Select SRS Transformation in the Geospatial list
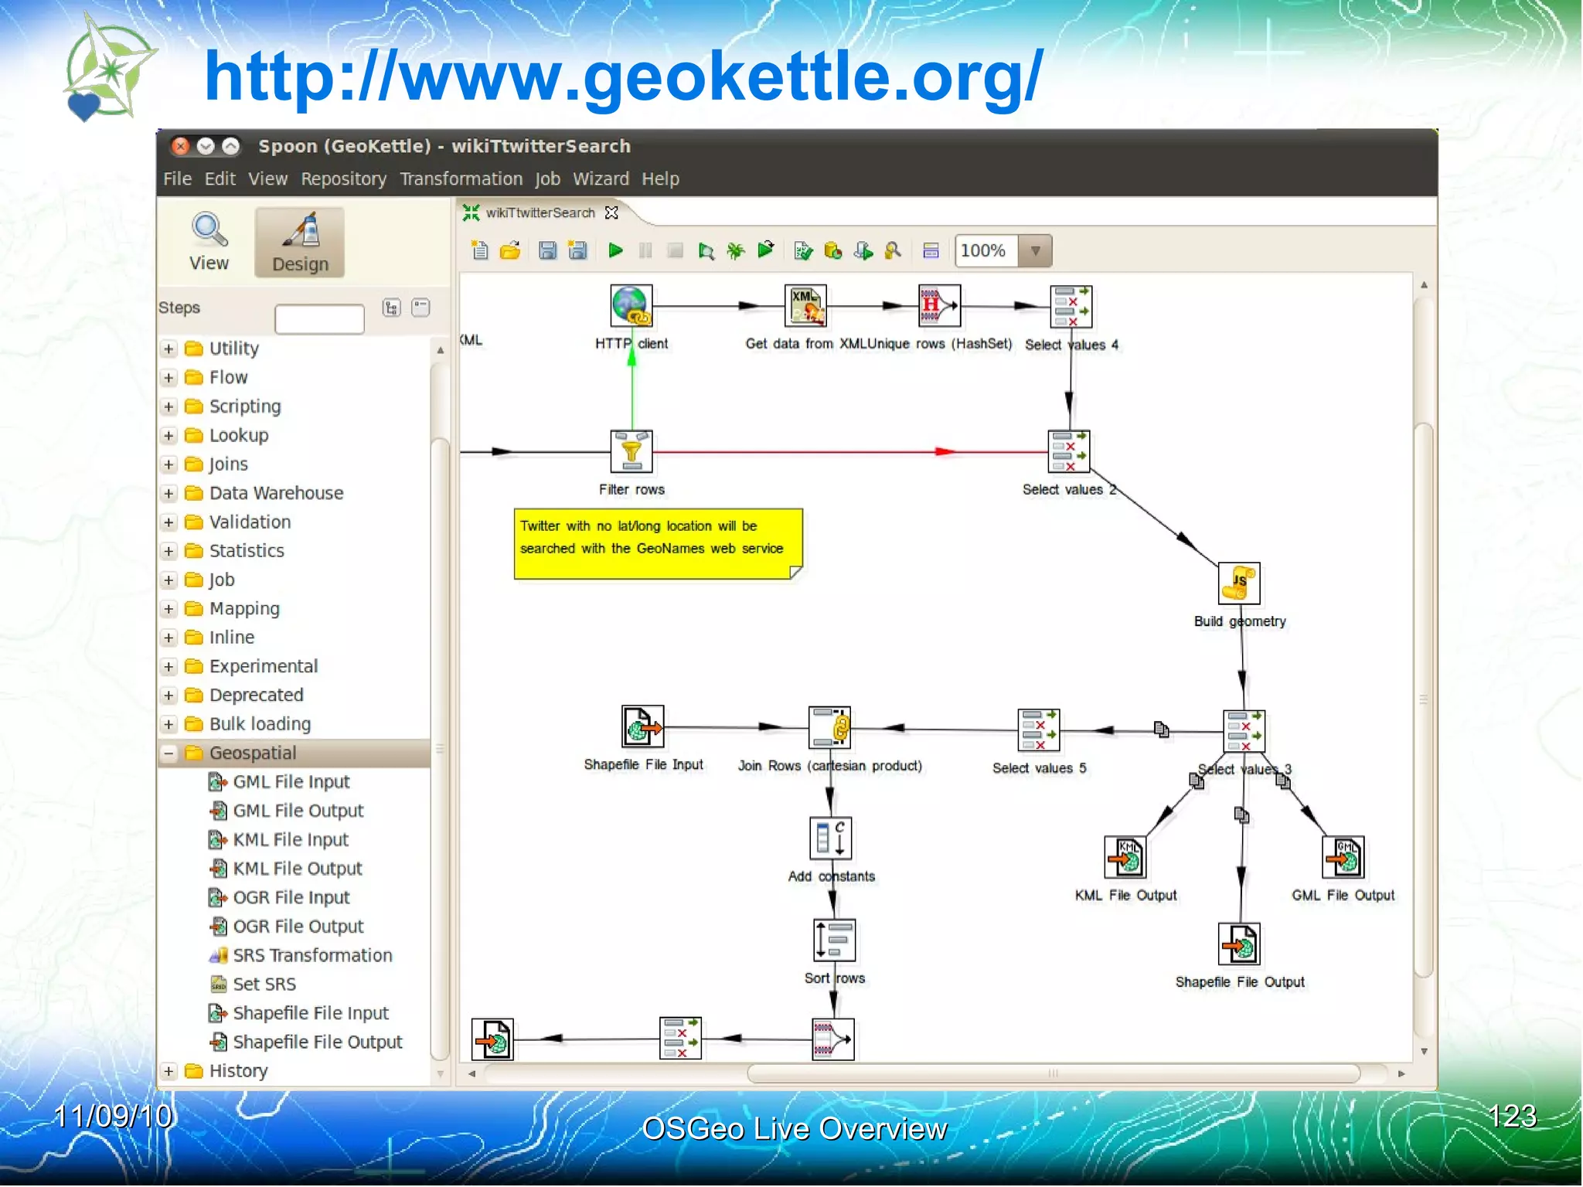The image size is (1583, 1187). (312, 955)
